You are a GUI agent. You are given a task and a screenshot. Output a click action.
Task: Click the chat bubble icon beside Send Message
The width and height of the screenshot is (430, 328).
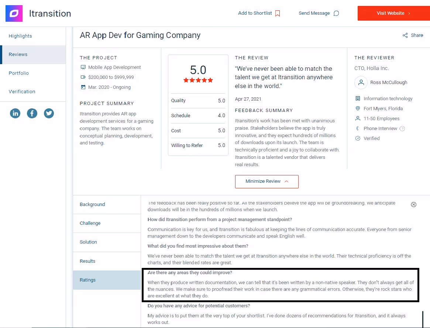click(336, 13)
